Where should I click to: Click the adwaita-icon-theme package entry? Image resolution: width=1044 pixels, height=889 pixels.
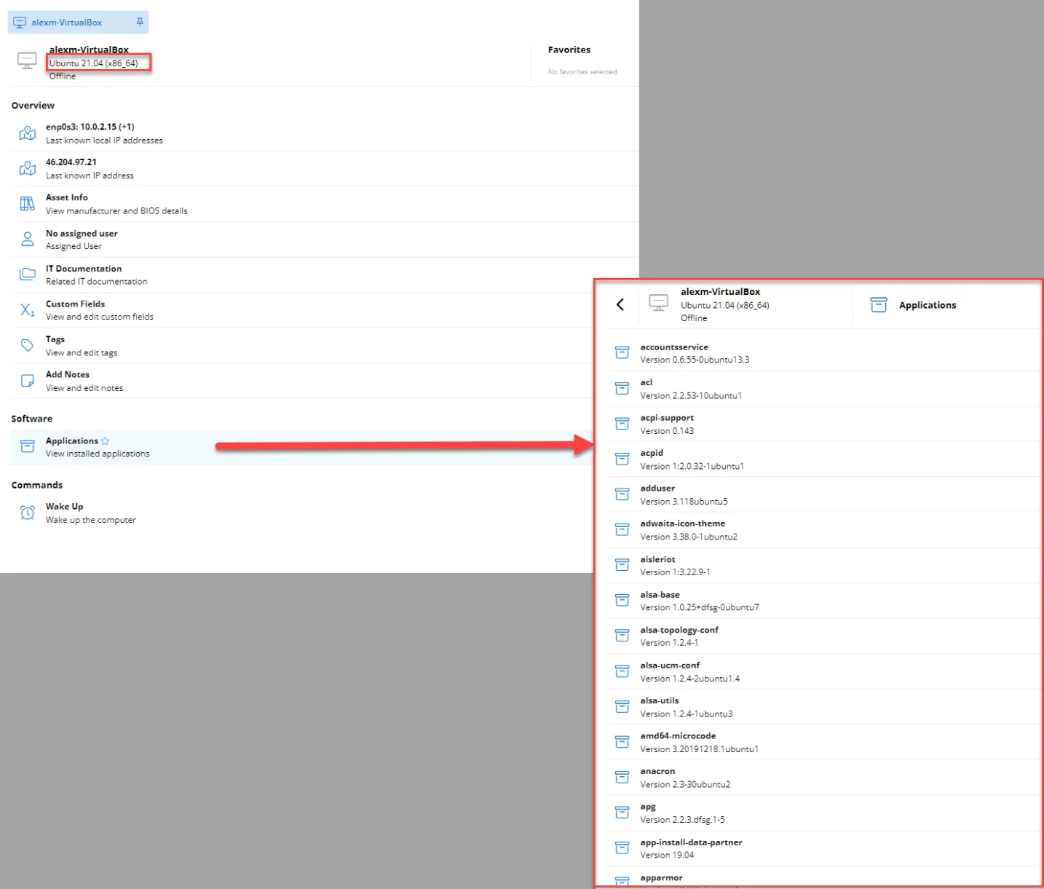[x=682, y=523]
